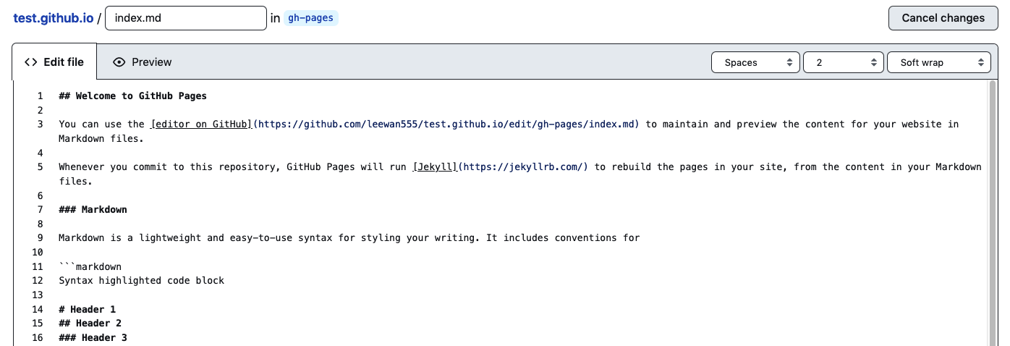
Task: Open the Spaces indent mode dropdown
Action: point(755,63)
